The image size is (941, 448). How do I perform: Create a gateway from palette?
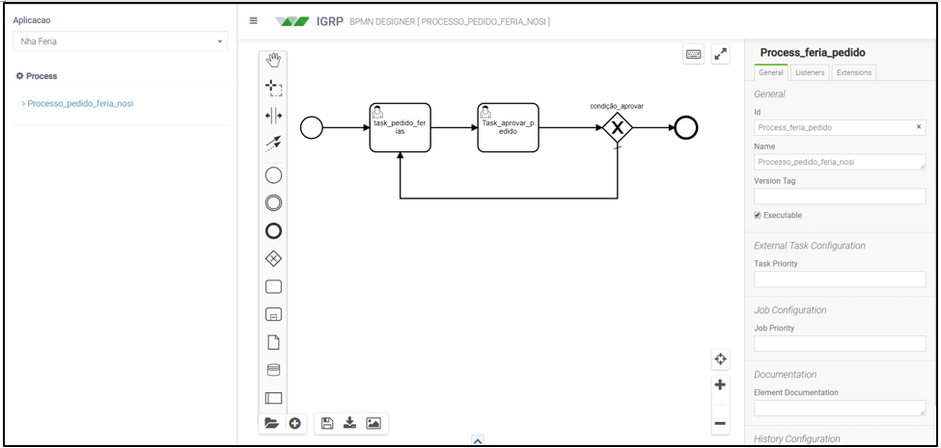click(x=273, y=259)
